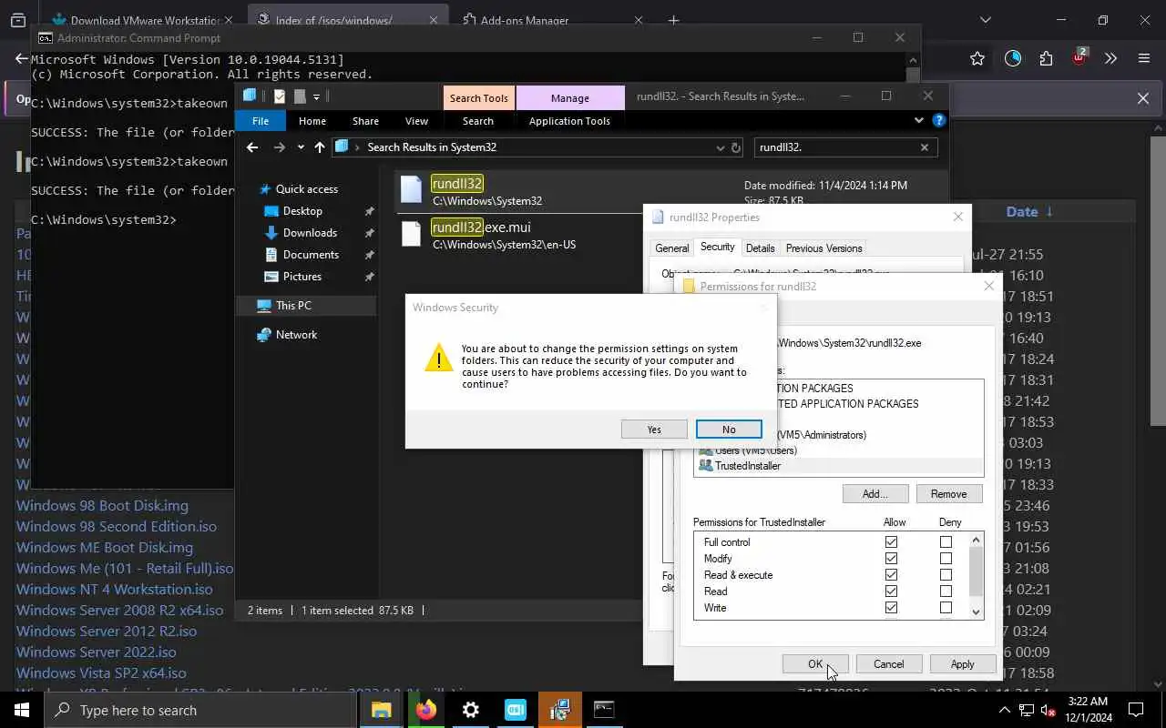Click No in Windows Security dialog
This screenshot has width=1166, height=728.
click(x=729, y=430)
